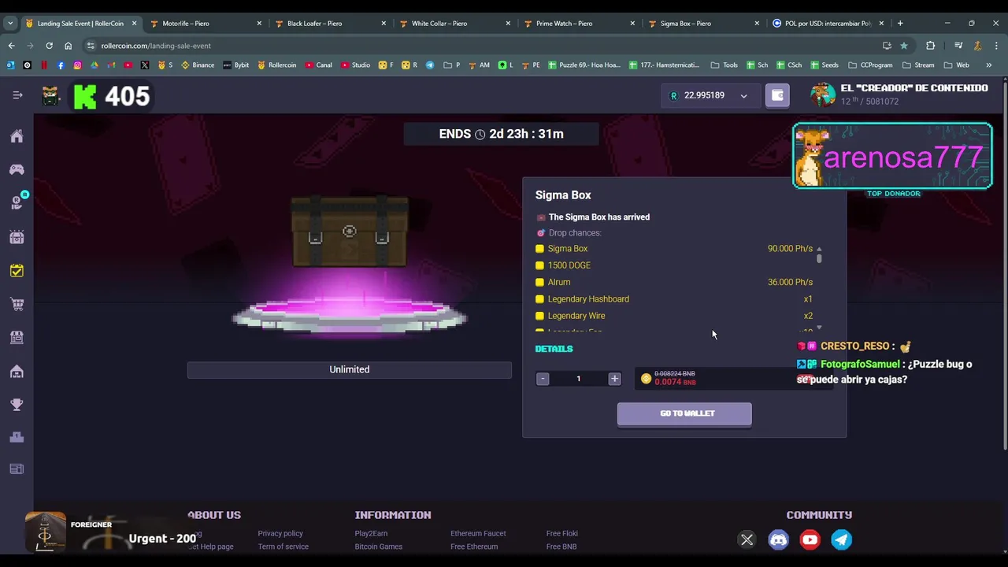This screenshot has height=567, width=1008.
Task: Open the CCProgram bookmark folder
Action: [x=870, y=65]
